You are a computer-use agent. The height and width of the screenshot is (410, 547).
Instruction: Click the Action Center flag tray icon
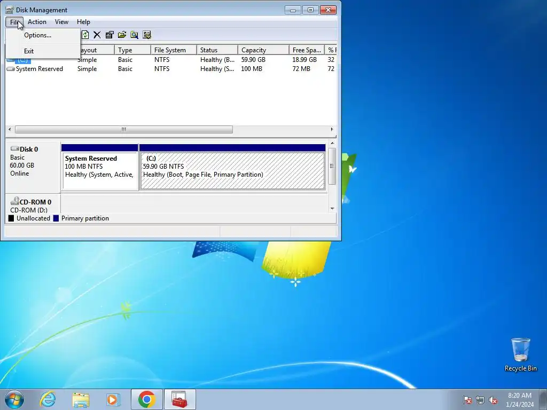coord(467,400)
